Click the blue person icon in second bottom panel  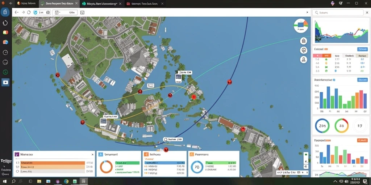[x=101, y=154]
